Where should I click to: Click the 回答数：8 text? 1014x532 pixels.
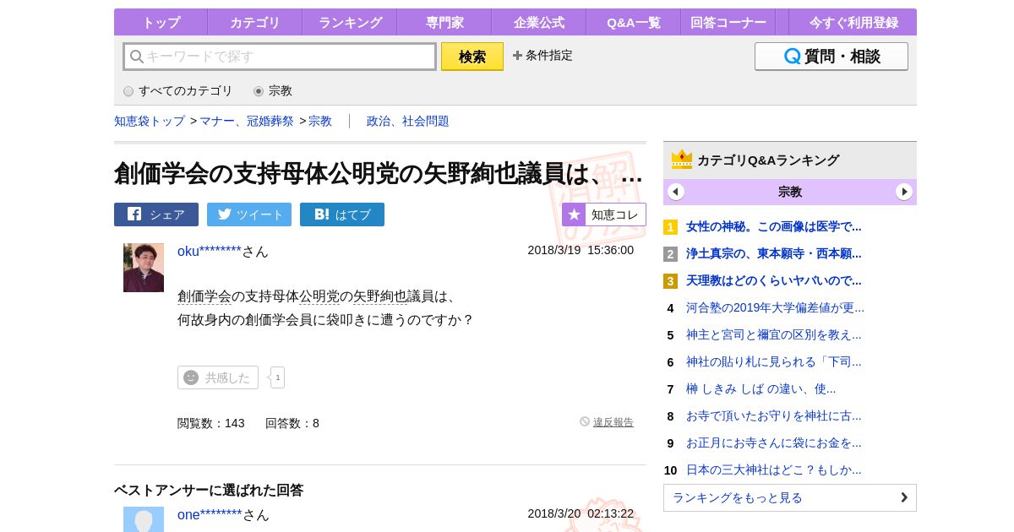pyautogui.click(x=292, y=423)
